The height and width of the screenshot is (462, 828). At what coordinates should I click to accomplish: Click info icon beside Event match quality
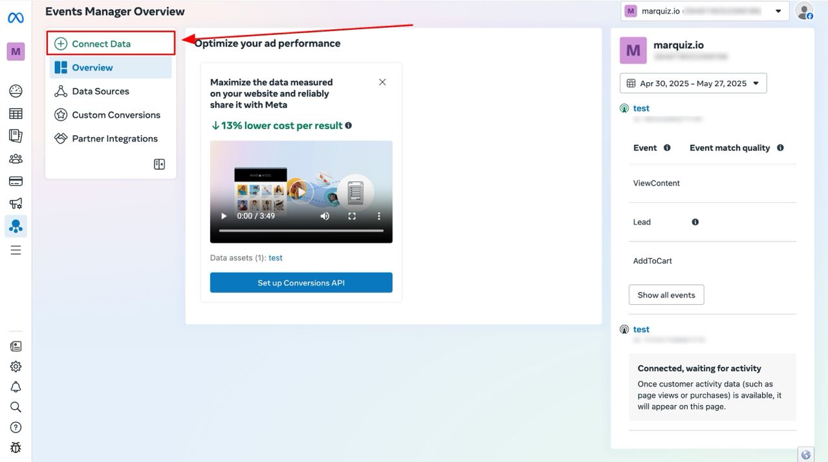click(780, 148)
